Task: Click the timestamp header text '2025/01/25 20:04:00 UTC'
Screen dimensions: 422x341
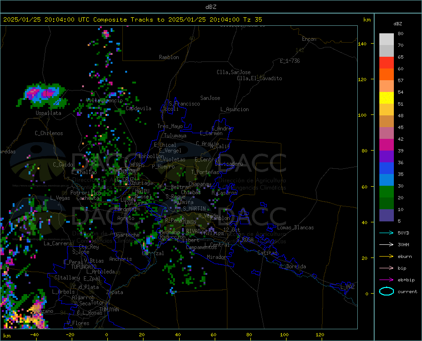Action: point(46,20)
